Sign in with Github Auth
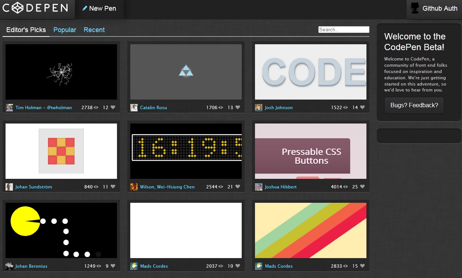This screenshot has height=278, width=462. pyautogui.click(x=434, y=8)
